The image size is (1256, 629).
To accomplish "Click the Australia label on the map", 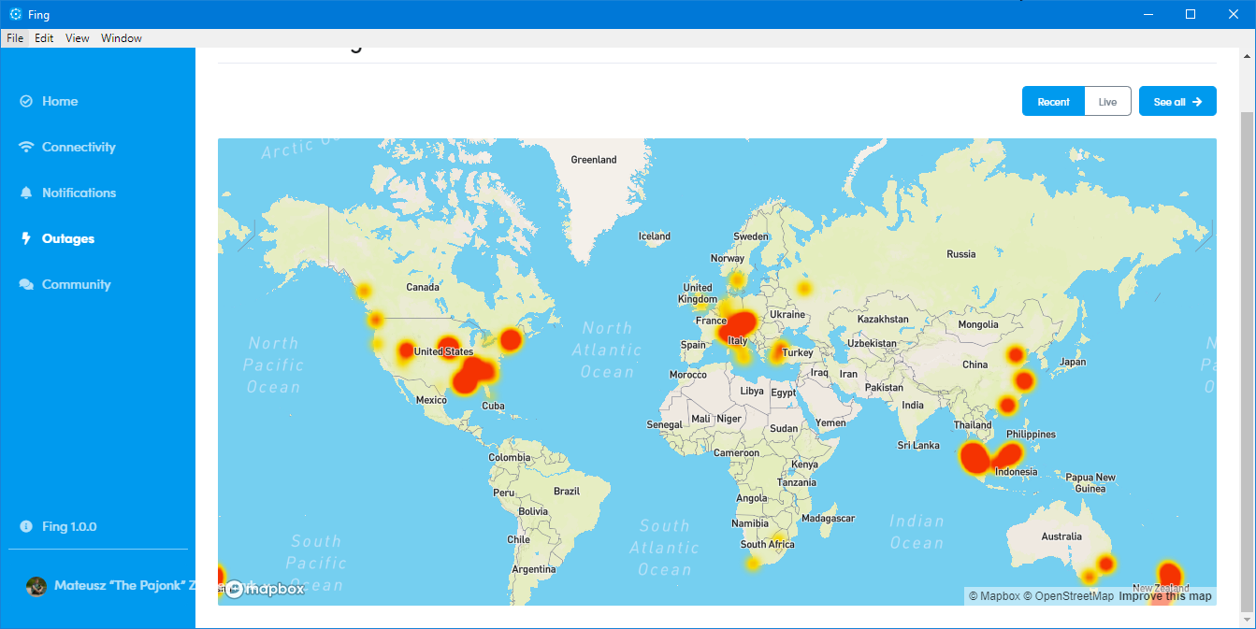I will coord(1061,536).
